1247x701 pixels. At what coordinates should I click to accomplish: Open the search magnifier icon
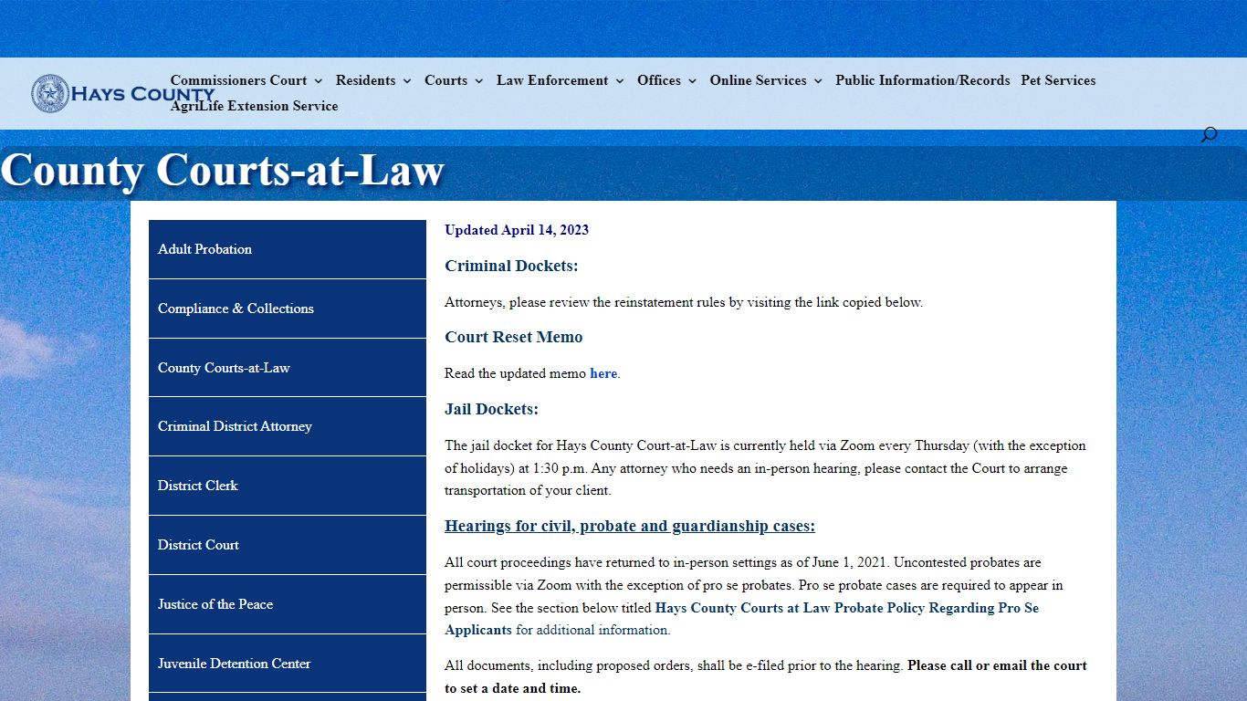(x=1209, y=135)
